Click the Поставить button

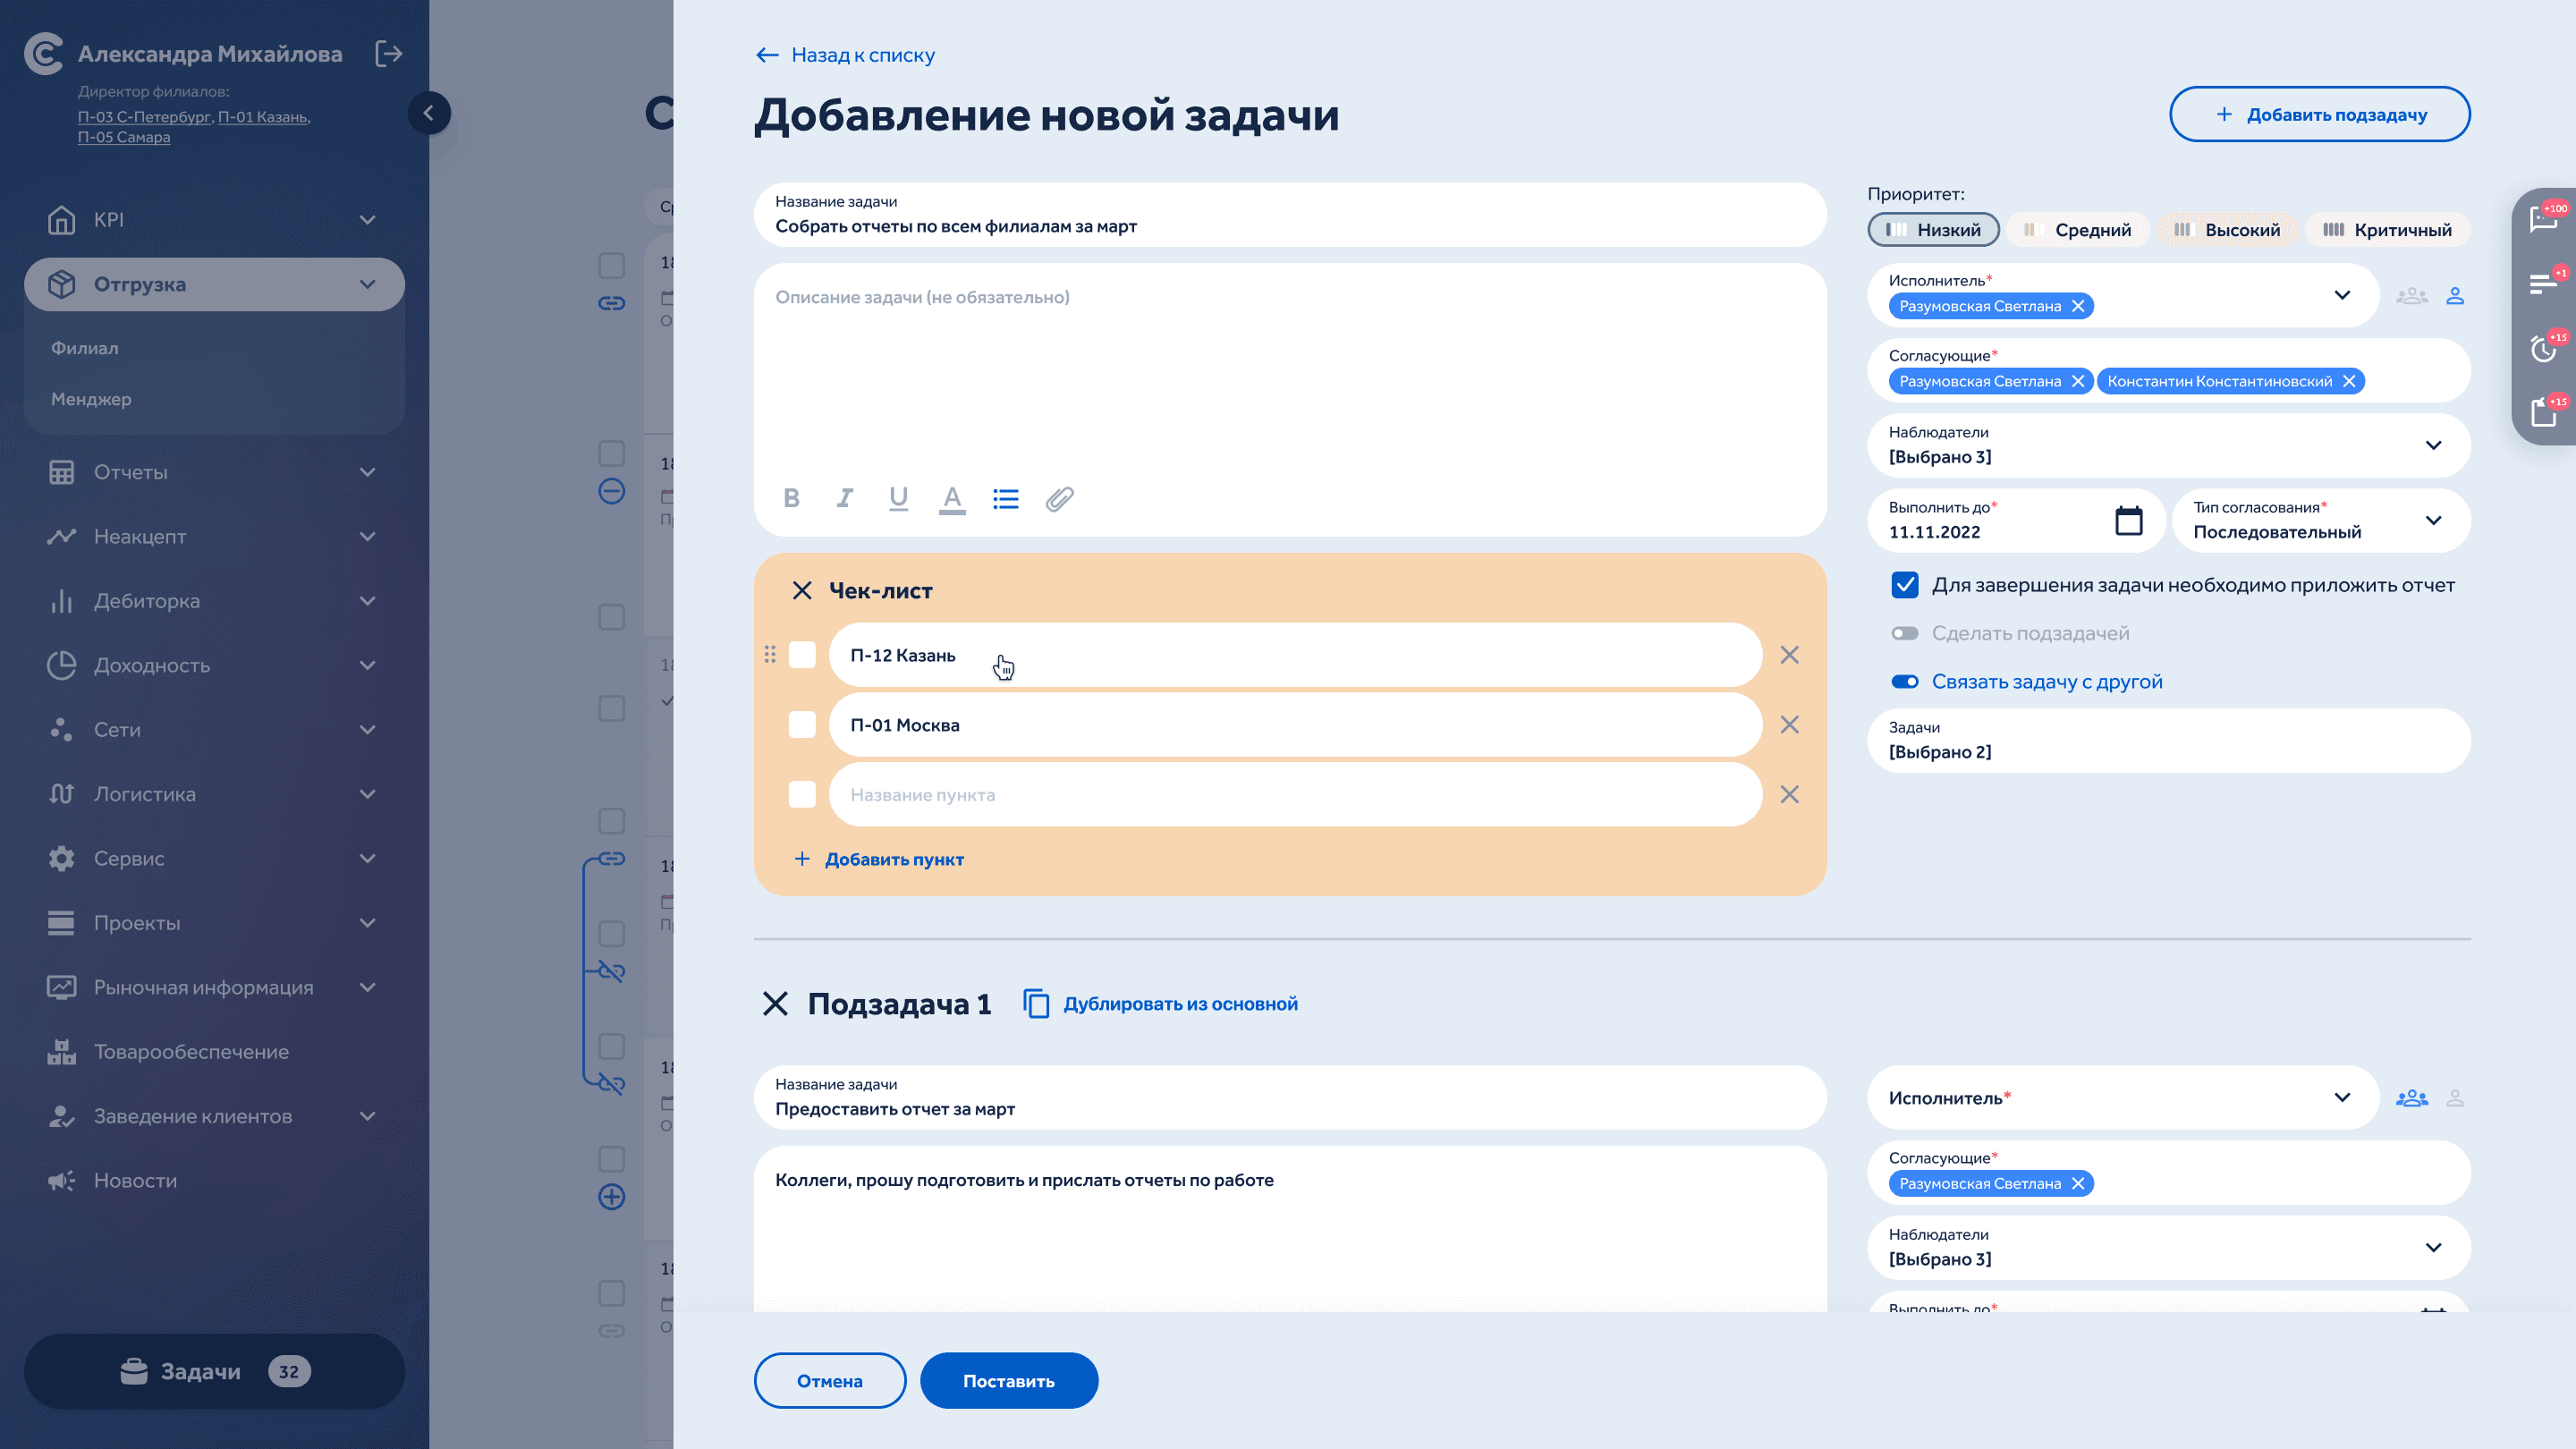click(1008, 1381)
